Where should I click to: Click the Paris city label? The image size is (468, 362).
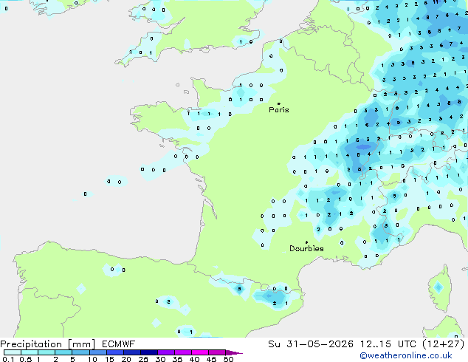point(279,110)
